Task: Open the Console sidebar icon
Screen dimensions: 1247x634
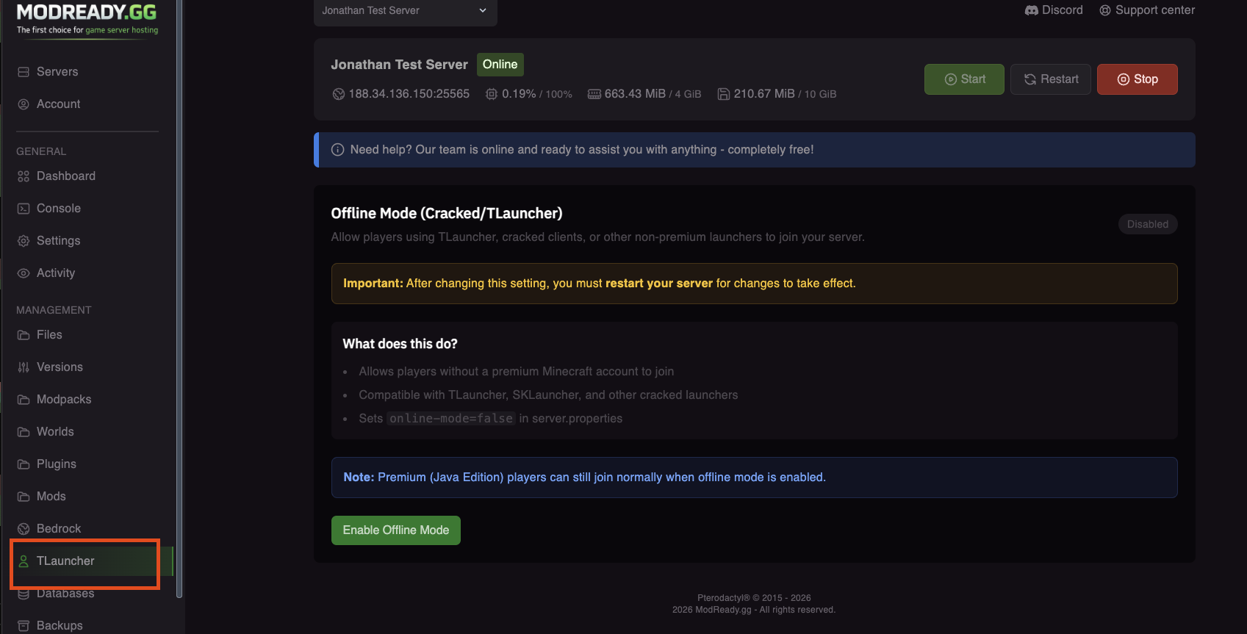Action: [x=23, y=208]
